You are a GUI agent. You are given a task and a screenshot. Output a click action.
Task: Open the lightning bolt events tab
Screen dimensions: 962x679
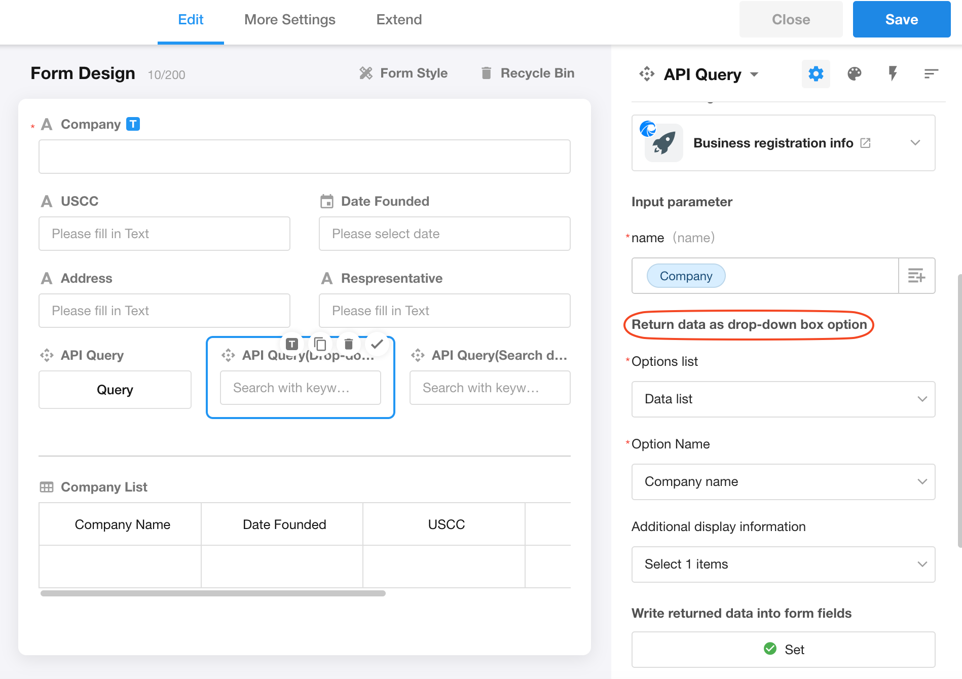tap(893, 74)
